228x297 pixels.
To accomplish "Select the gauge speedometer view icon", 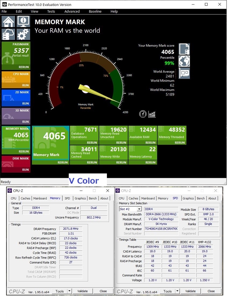I will pos(143,114).
